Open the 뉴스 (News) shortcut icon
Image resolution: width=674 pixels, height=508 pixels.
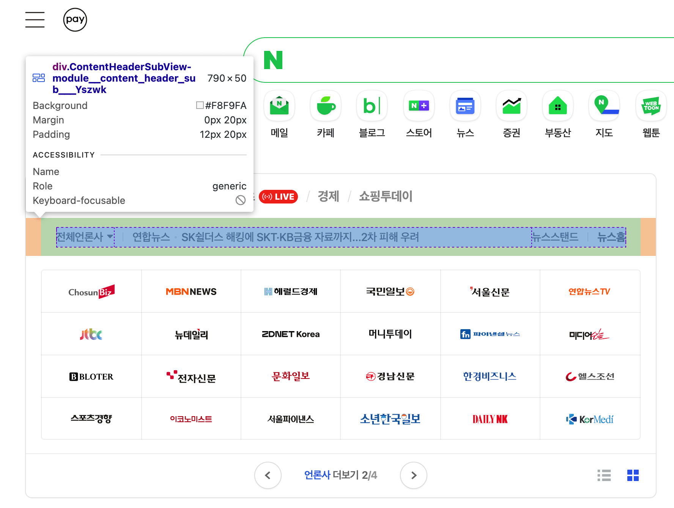(465, 106)
